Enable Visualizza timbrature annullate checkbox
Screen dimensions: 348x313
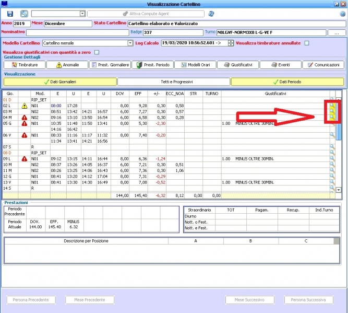(x=307, y=43)
